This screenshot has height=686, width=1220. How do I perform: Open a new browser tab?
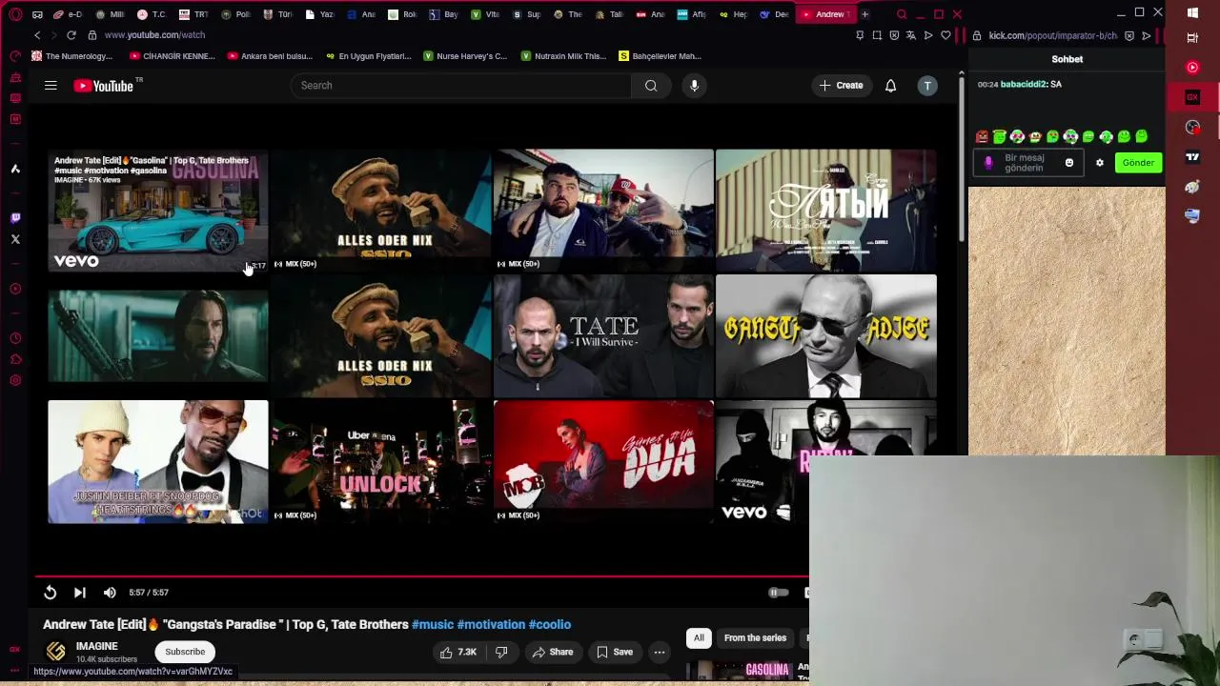click(864, 14)
